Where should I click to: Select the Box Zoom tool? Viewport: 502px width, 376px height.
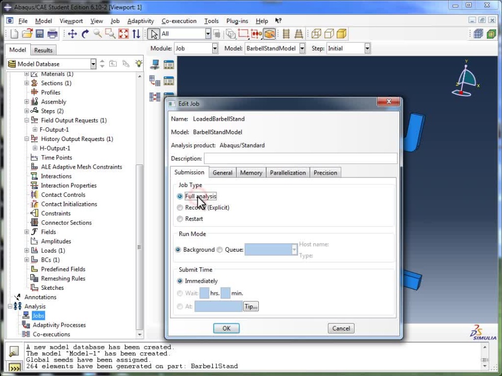point(110,33)
